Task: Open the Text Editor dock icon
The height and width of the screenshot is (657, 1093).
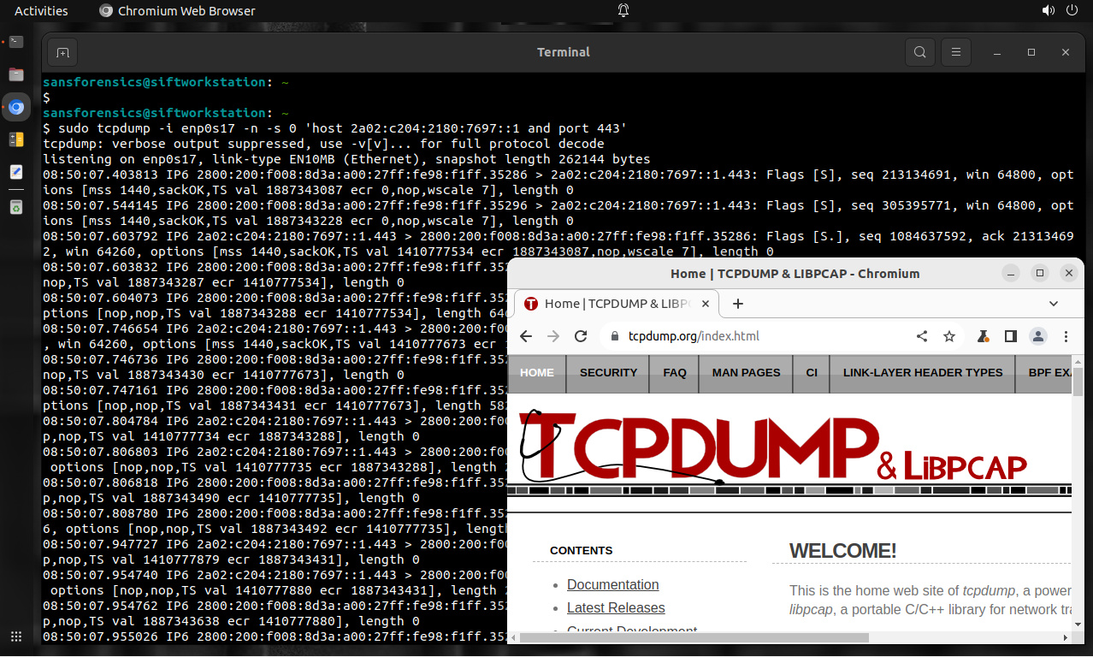Action: point(16,173)
